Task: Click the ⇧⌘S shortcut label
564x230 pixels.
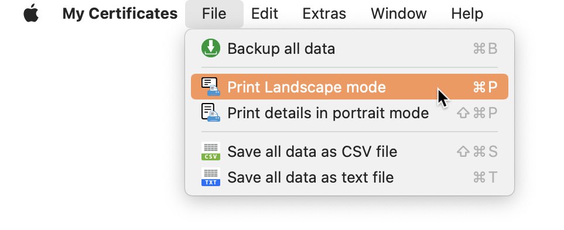Action: click(x=477, y=152)
